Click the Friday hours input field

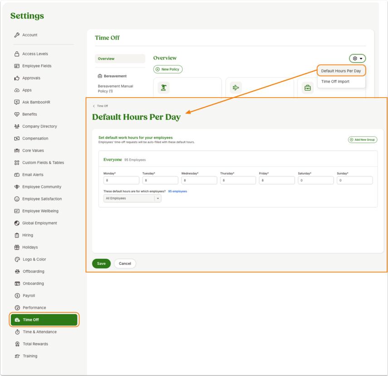point(277,180)
